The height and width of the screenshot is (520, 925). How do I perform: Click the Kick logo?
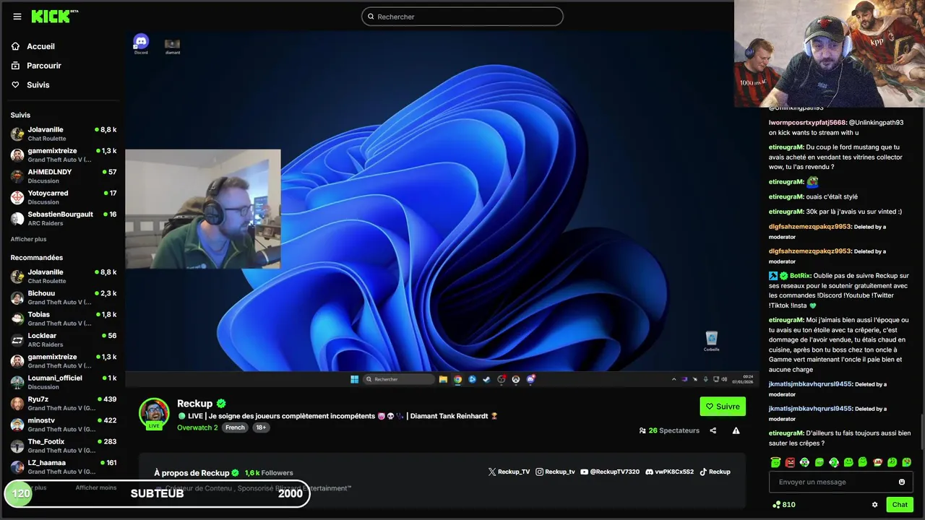[54, 16]
